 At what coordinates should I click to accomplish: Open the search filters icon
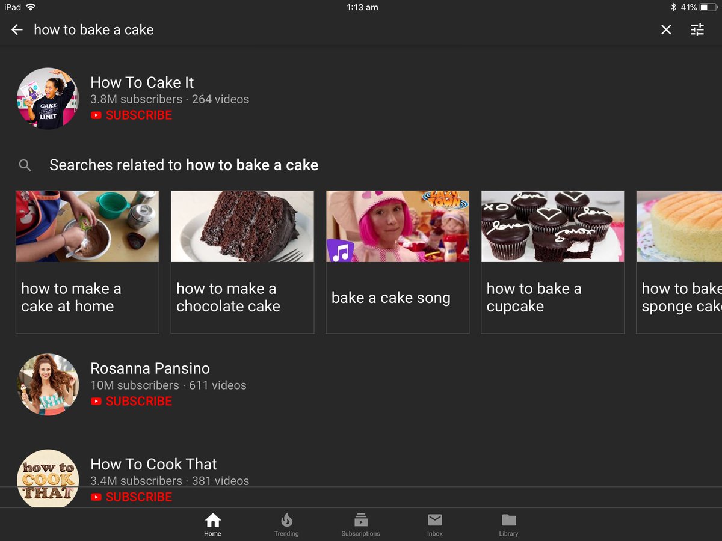697,29
